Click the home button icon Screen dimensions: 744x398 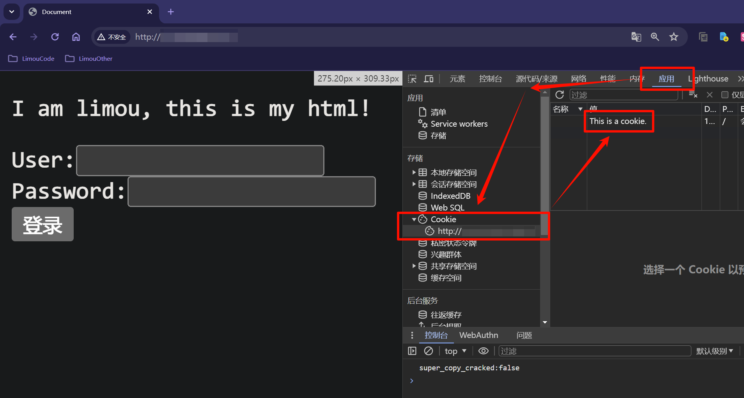click(76, 37)
